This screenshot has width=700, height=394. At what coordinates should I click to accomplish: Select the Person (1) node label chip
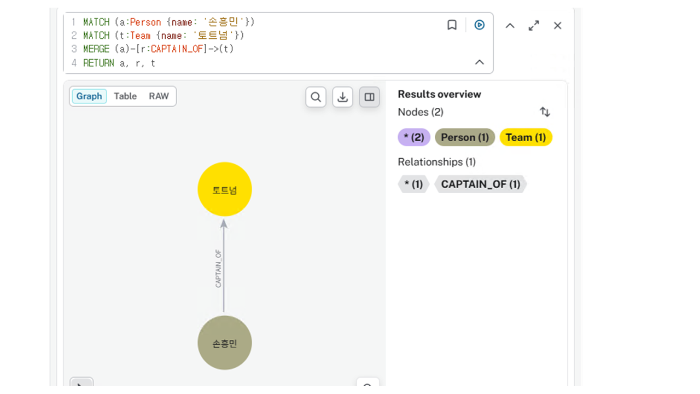coord(465,137)
